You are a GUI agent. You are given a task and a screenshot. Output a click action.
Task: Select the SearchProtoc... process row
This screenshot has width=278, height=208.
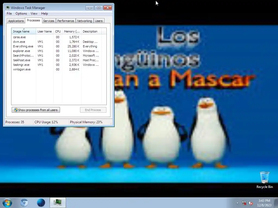56,56
